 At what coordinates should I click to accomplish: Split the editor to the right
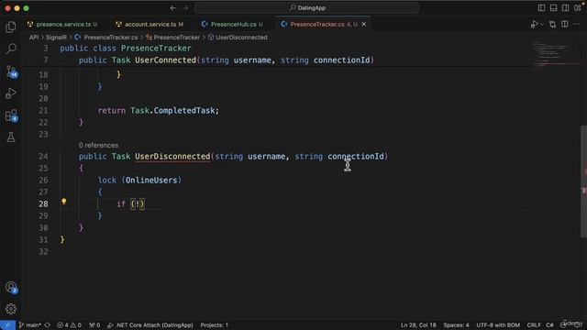click(565, 25)
